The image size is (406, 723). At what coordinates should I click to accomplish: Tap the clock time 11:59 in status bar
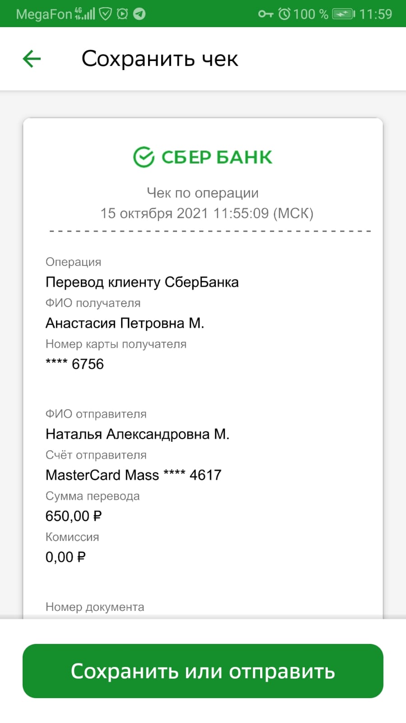coord(376,14)
